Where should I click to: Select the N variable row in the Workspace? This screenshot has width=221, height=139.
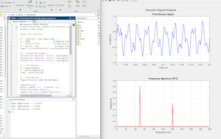[x=88, y=36]
